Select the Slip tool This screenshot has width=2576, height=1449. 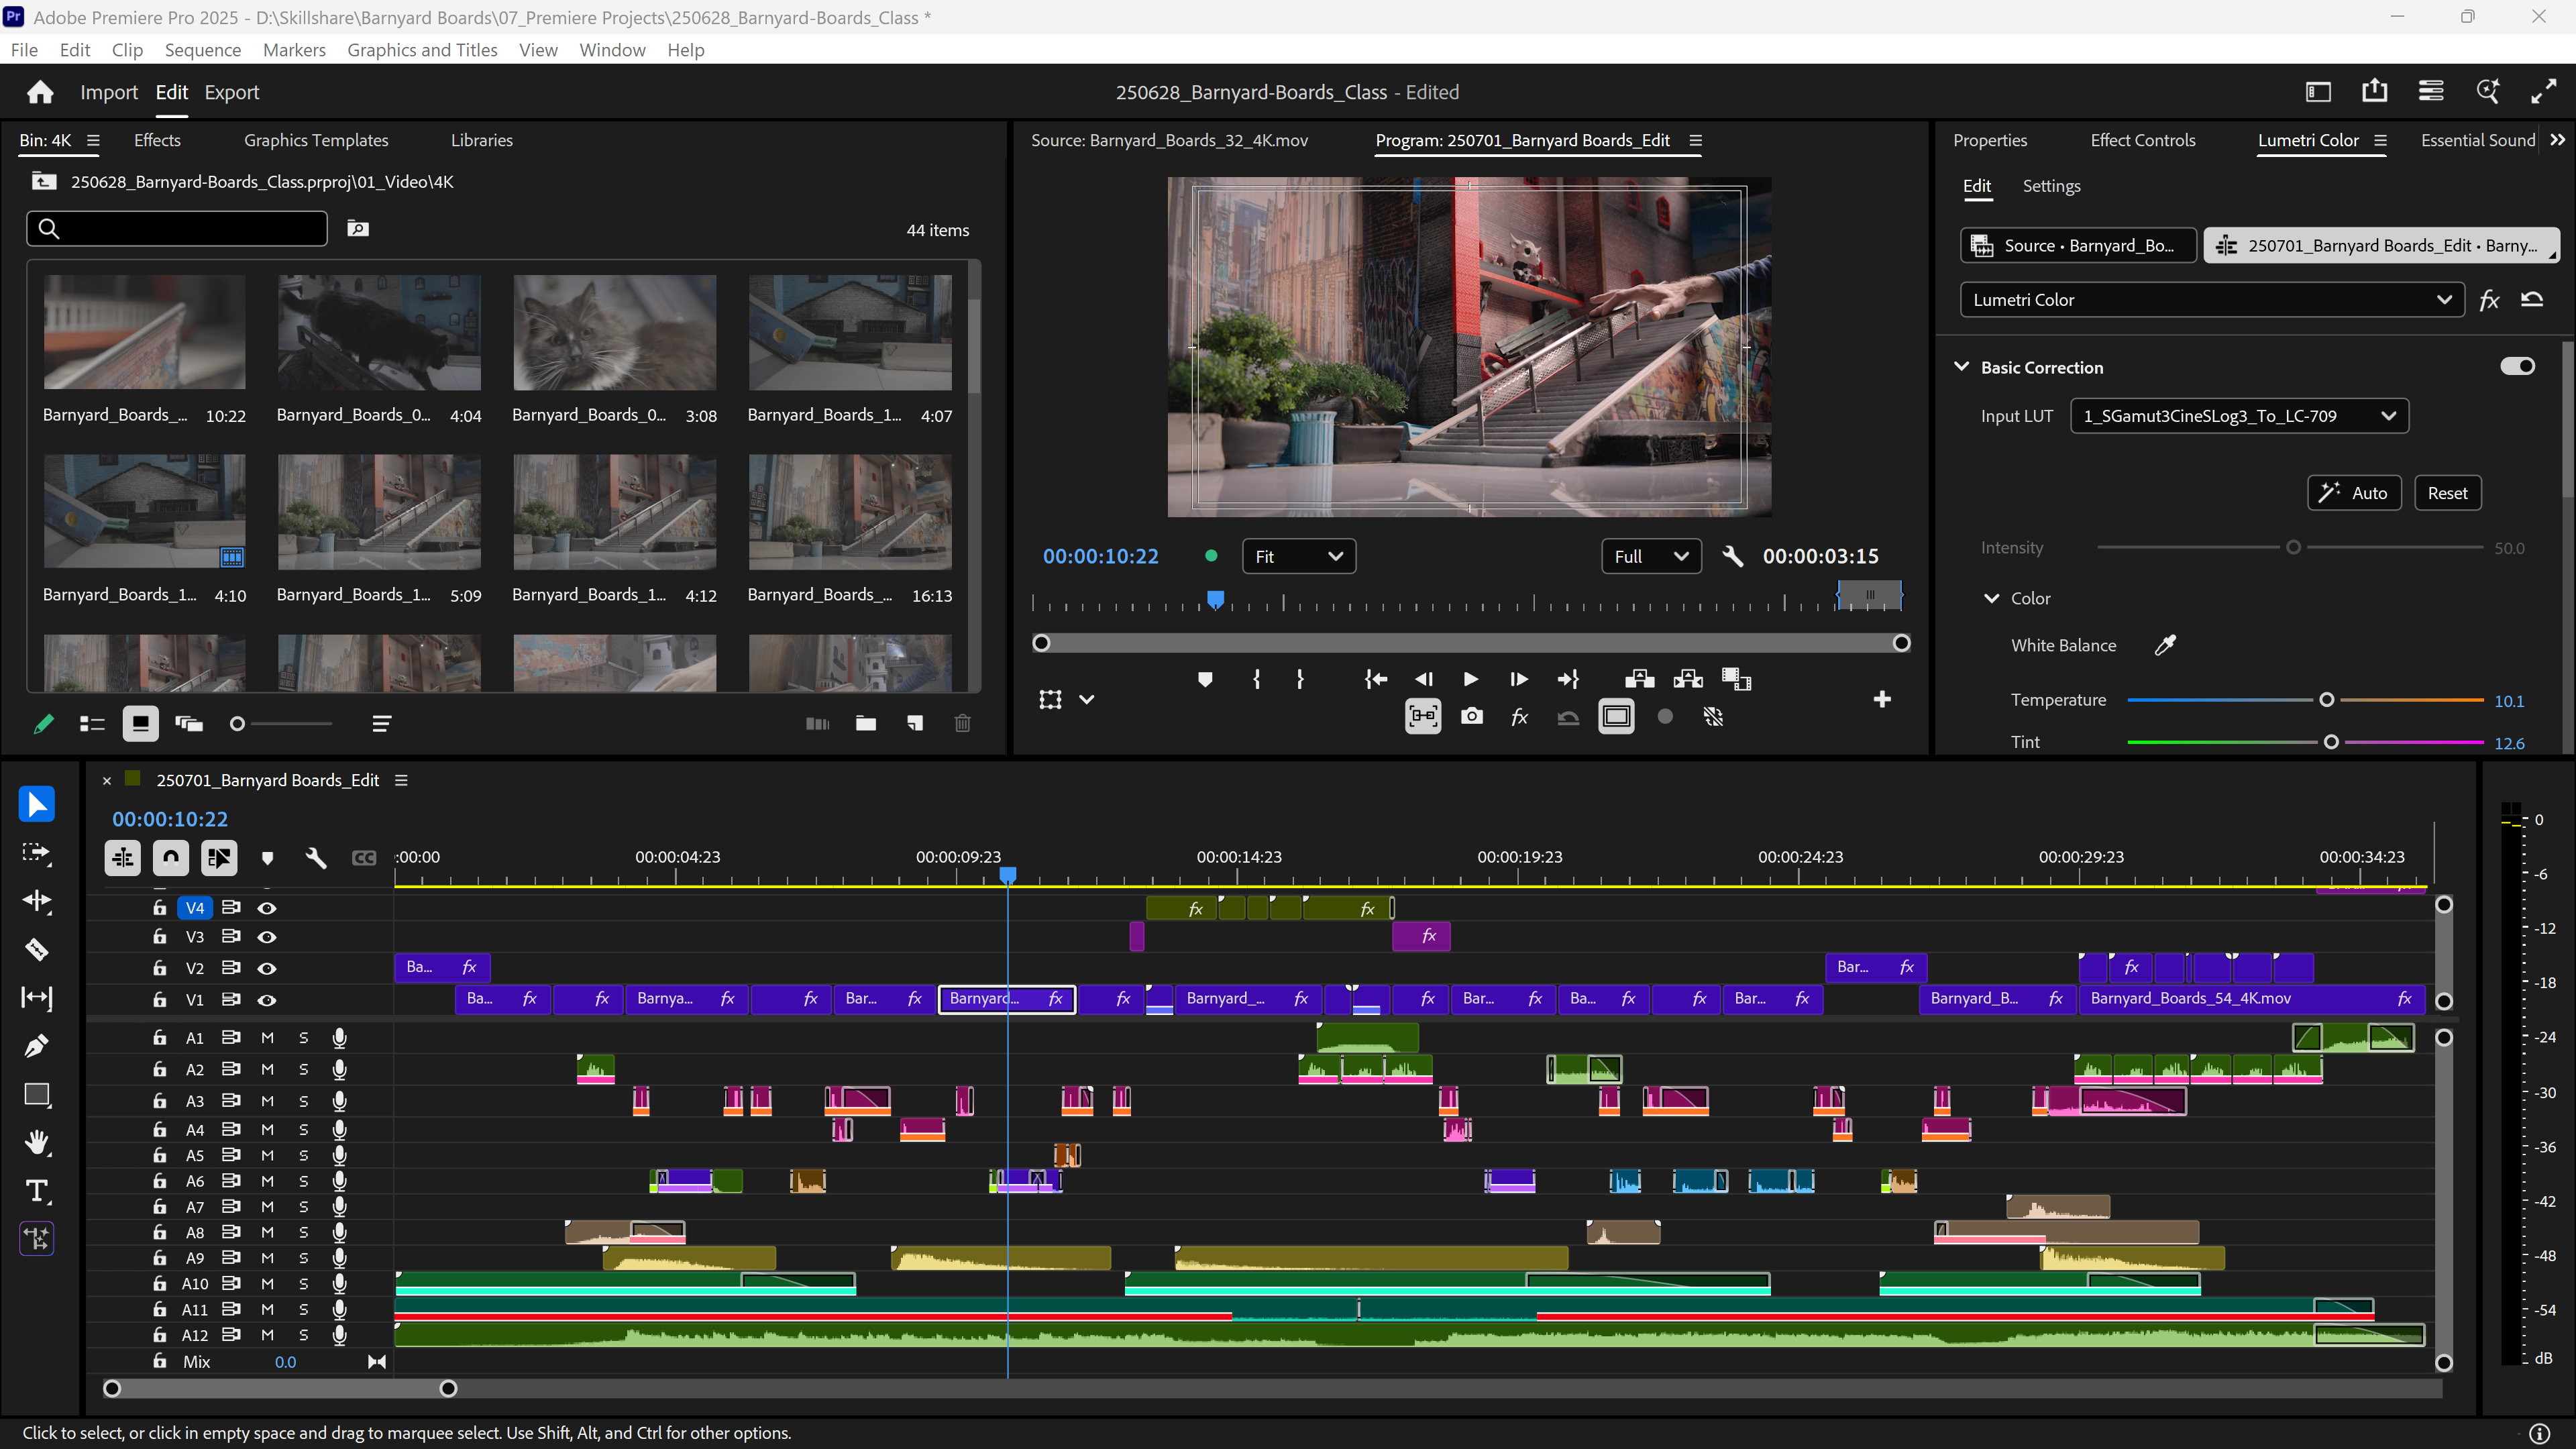[37, 997]
